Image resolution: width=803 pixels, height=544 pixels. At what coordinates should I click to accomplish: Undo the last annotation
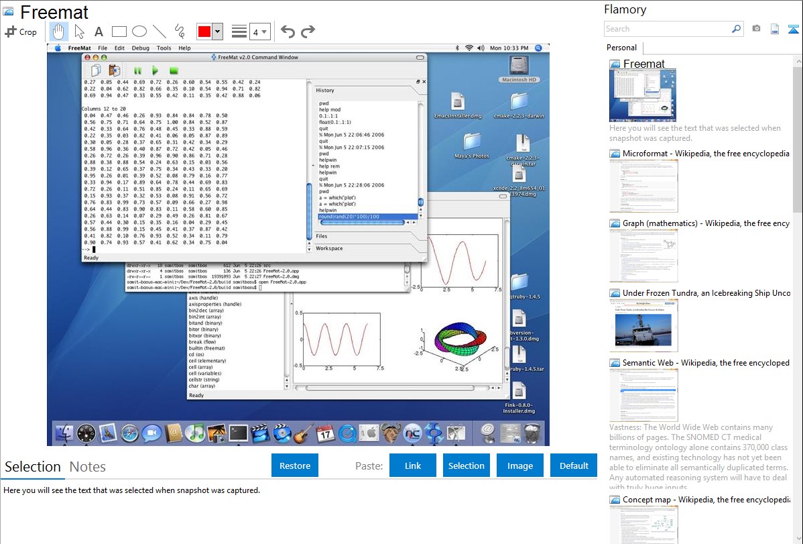[x=288, y=32]
